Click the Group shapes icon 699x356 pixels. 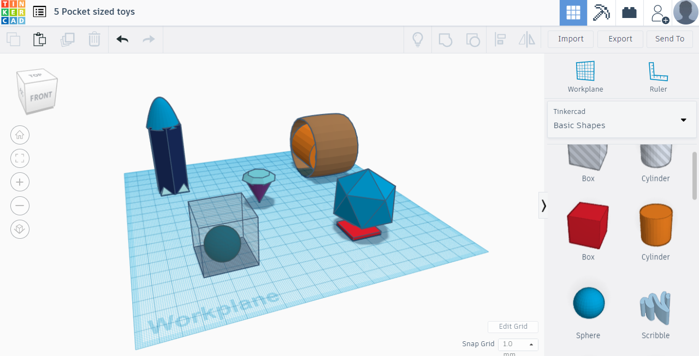point(446,39)
